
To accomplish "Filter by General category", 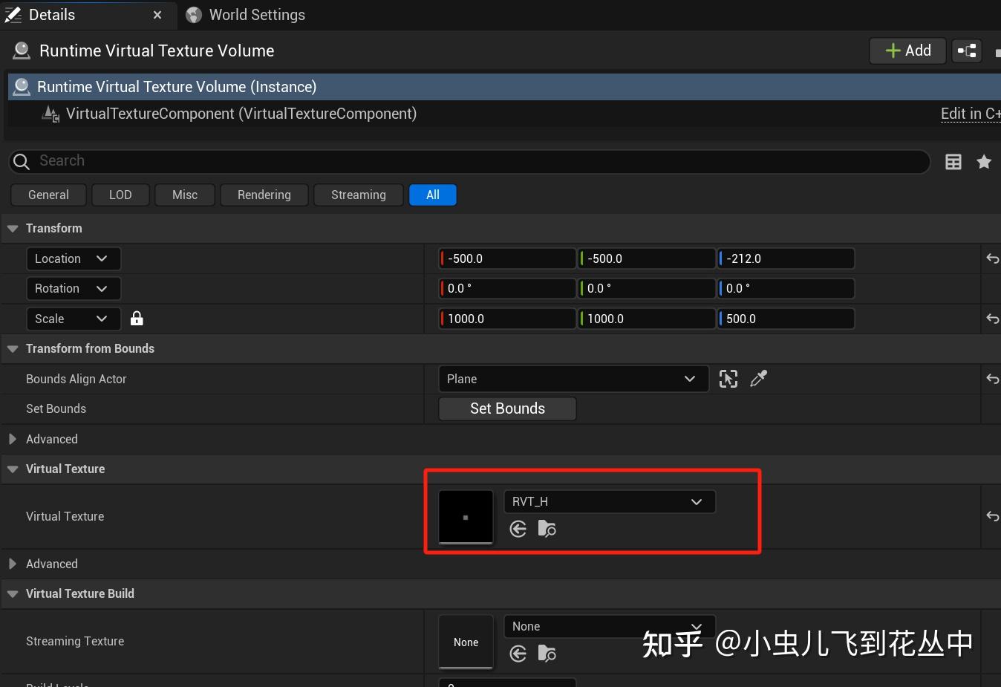I will click(x=48, y=195).
